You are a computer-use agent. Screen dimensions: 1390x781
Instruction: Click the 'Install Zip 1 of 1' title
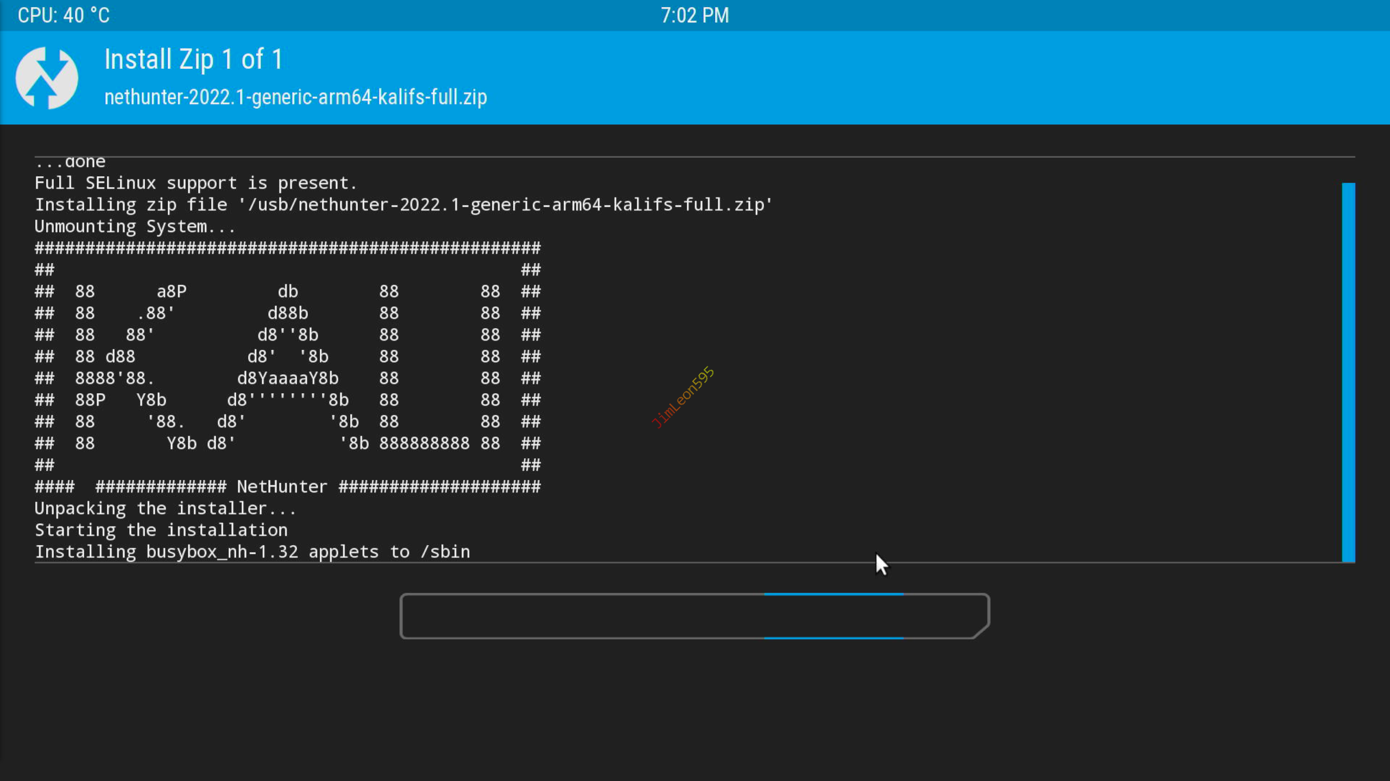(x=193, y=60)
